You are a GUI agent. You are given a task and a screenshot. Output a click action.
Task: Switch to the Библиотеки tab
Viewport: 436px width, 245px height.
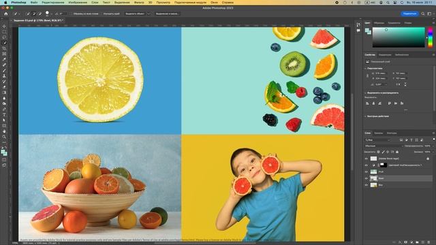[x=402, y=54]
